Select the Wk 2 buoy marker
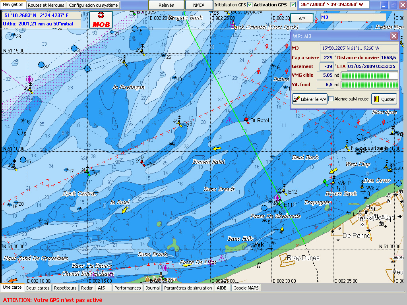Screen dimensions: 407x305 [x=362, y=185]
